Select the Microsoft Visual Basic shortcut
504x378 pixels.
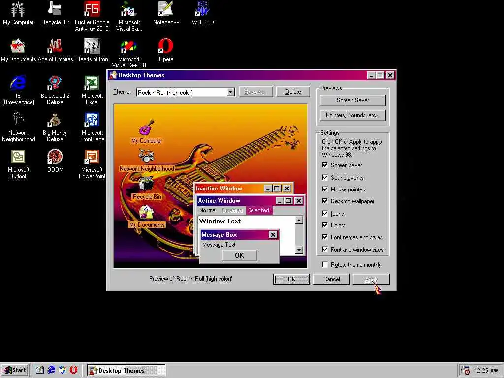coord(129,16)
